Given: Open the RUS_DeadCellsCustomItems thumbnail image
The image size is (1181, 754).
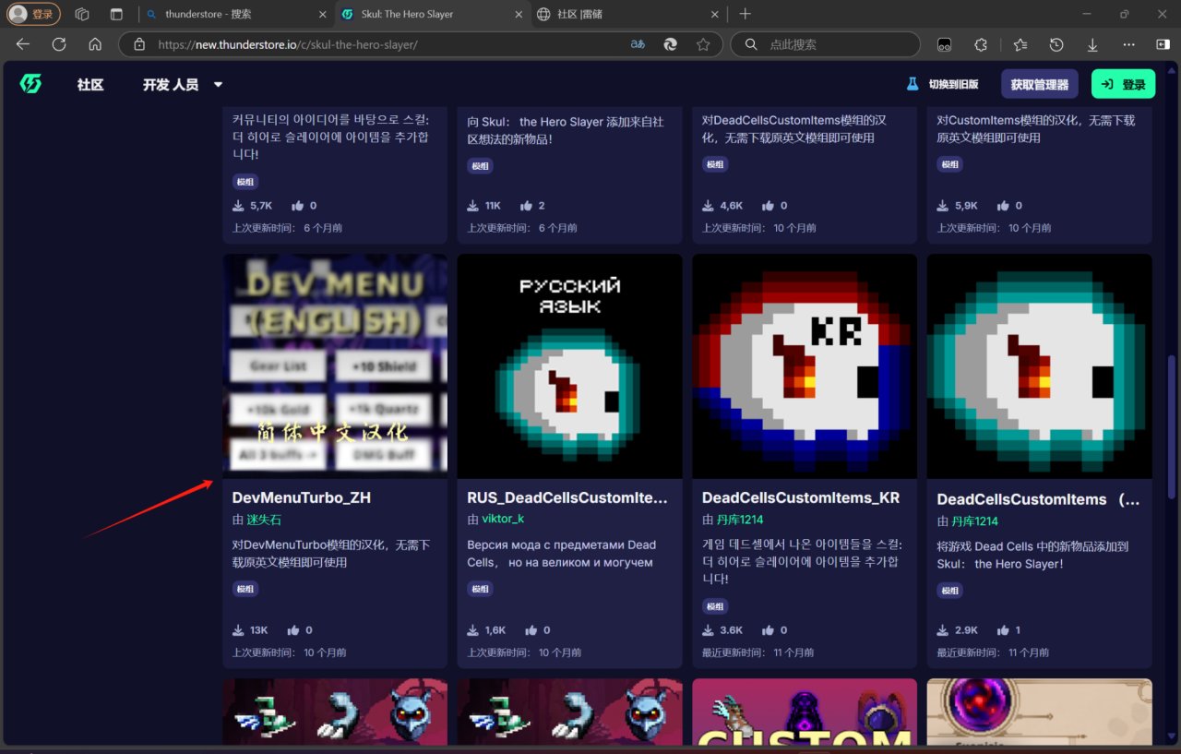Looking at the screenshot, I should (570, 366).
